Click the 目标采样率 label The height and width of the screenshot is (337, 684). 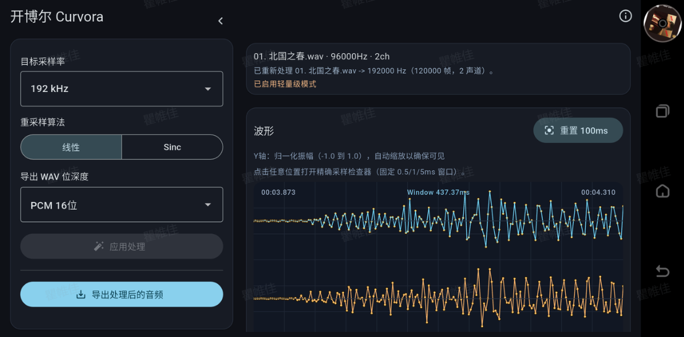[x=43, y=61]
